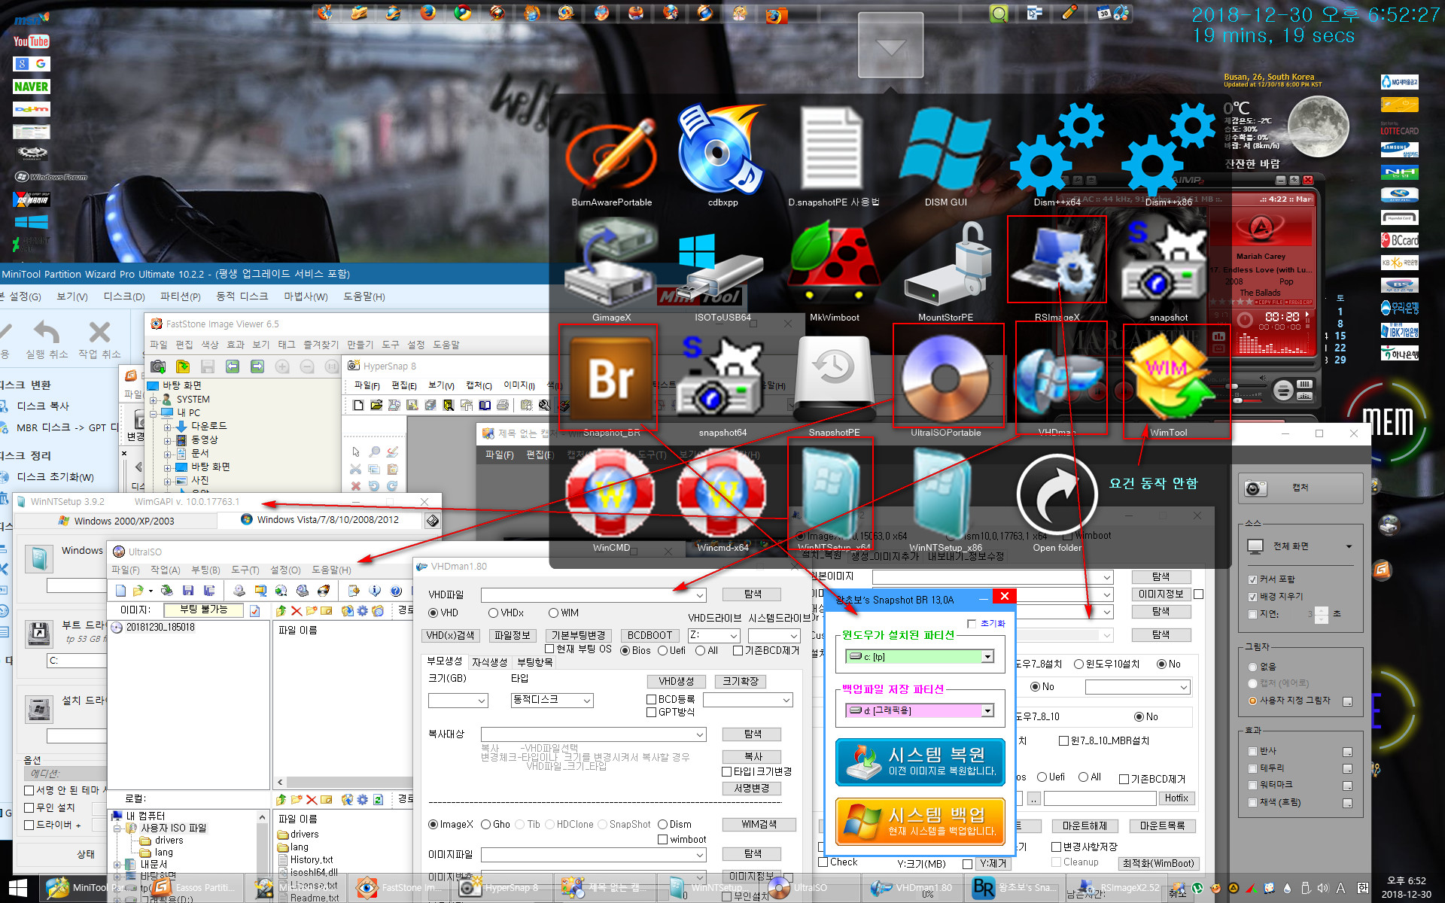Screen dimensions: 1445x903
Task: Launch BurnAwarePortable from the launcher popup
Action: tap(611, 154)
